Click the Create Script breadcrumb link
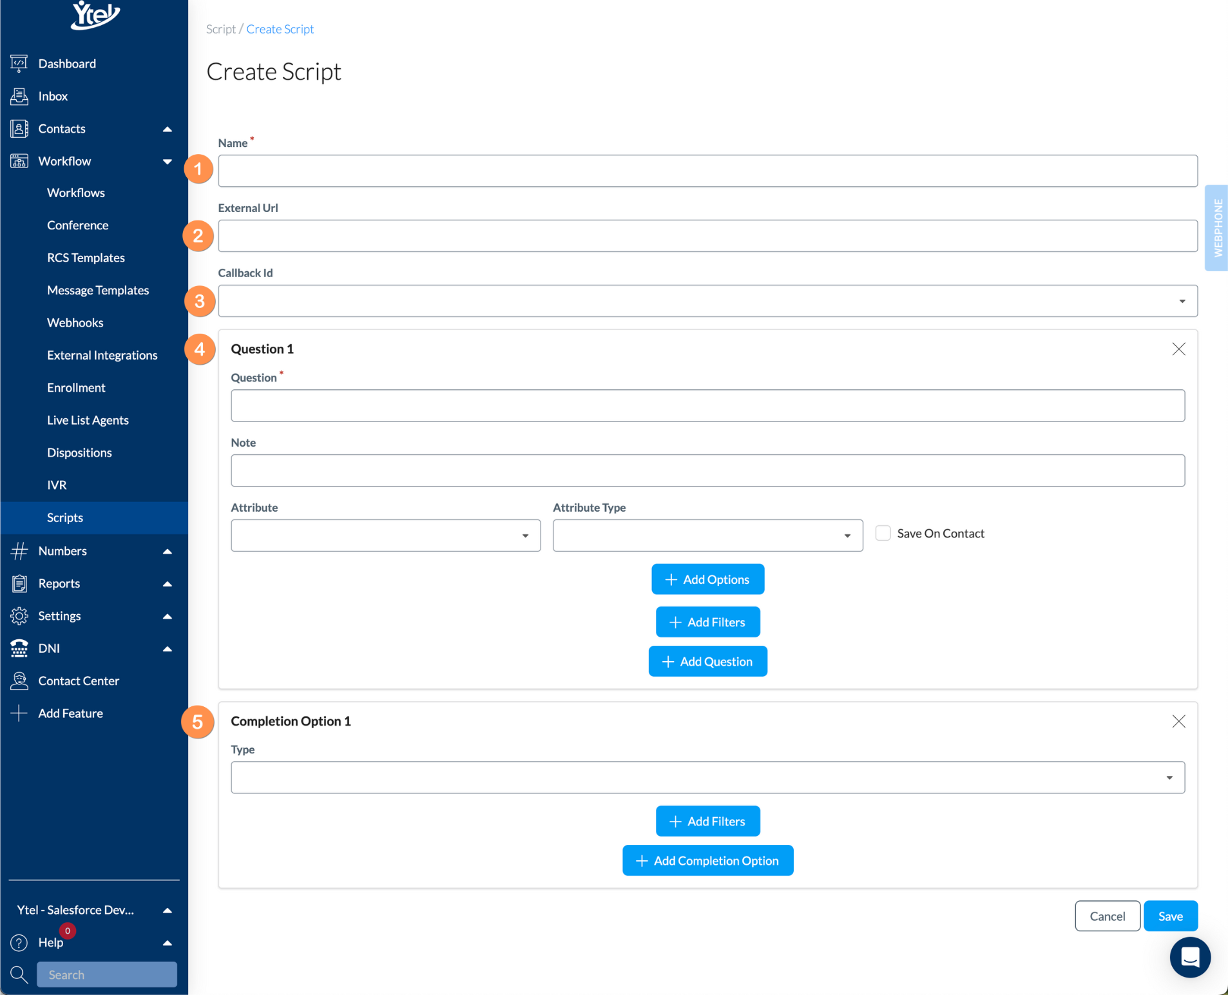Screen dimensions: 1228x995 tap(280, 29)
